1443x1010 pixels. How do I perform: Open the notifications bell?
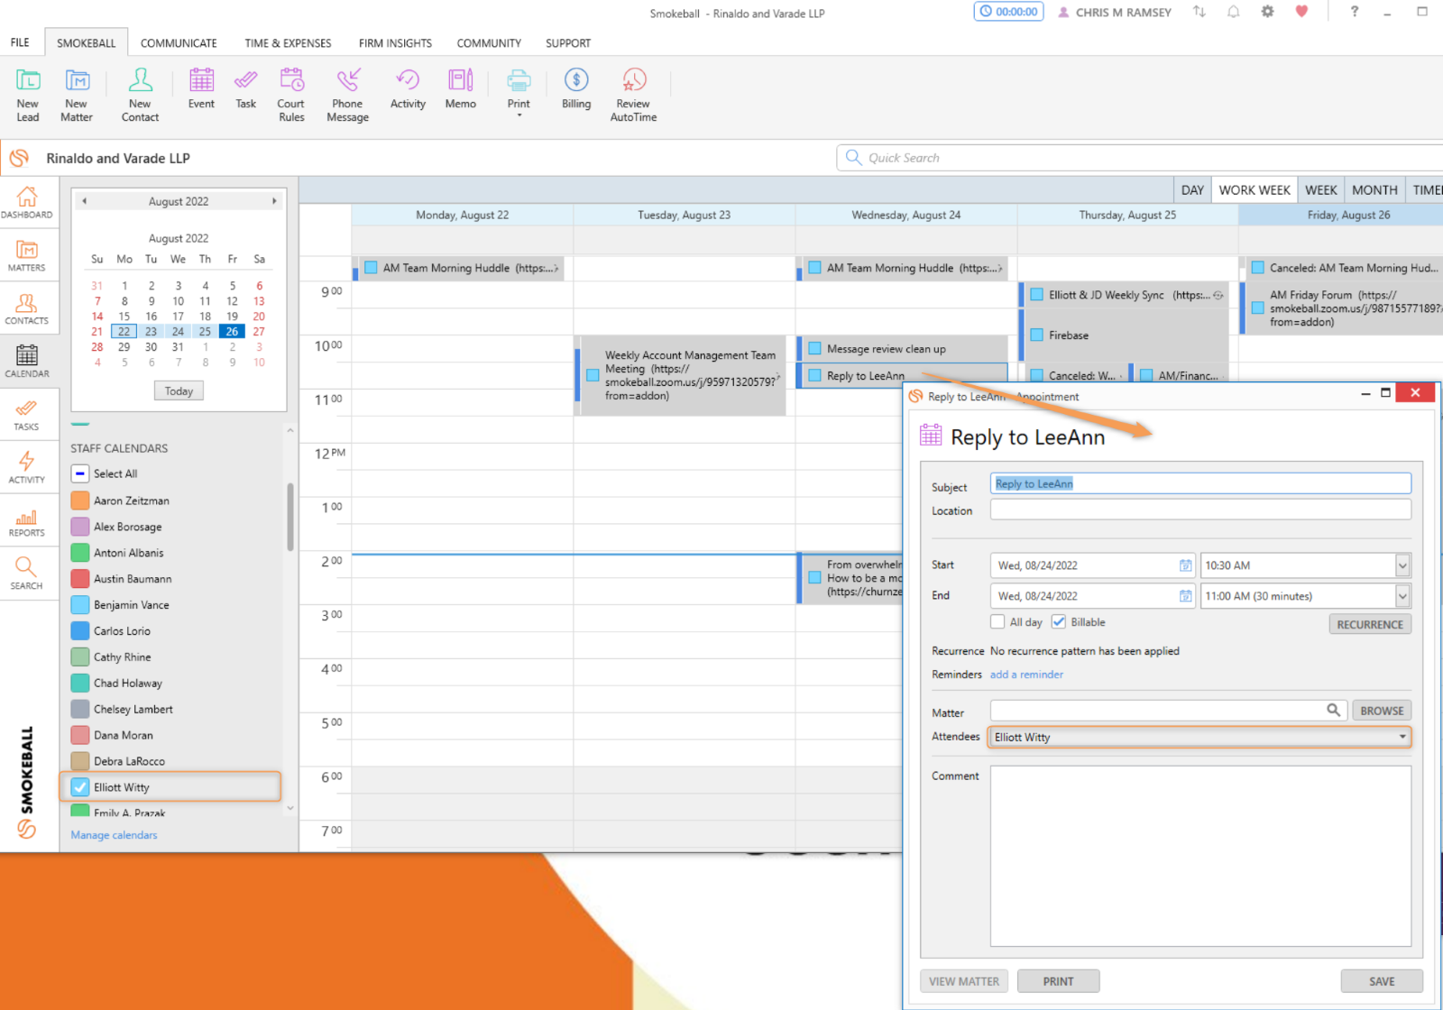[1233, 12]
